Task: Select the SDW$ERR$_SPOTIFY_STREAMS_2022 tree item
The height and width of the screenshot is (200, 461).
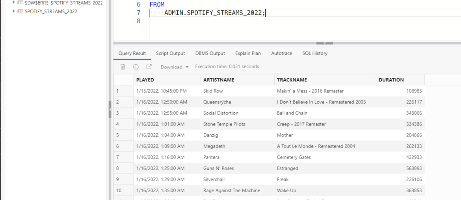Action: click(64, 3)
